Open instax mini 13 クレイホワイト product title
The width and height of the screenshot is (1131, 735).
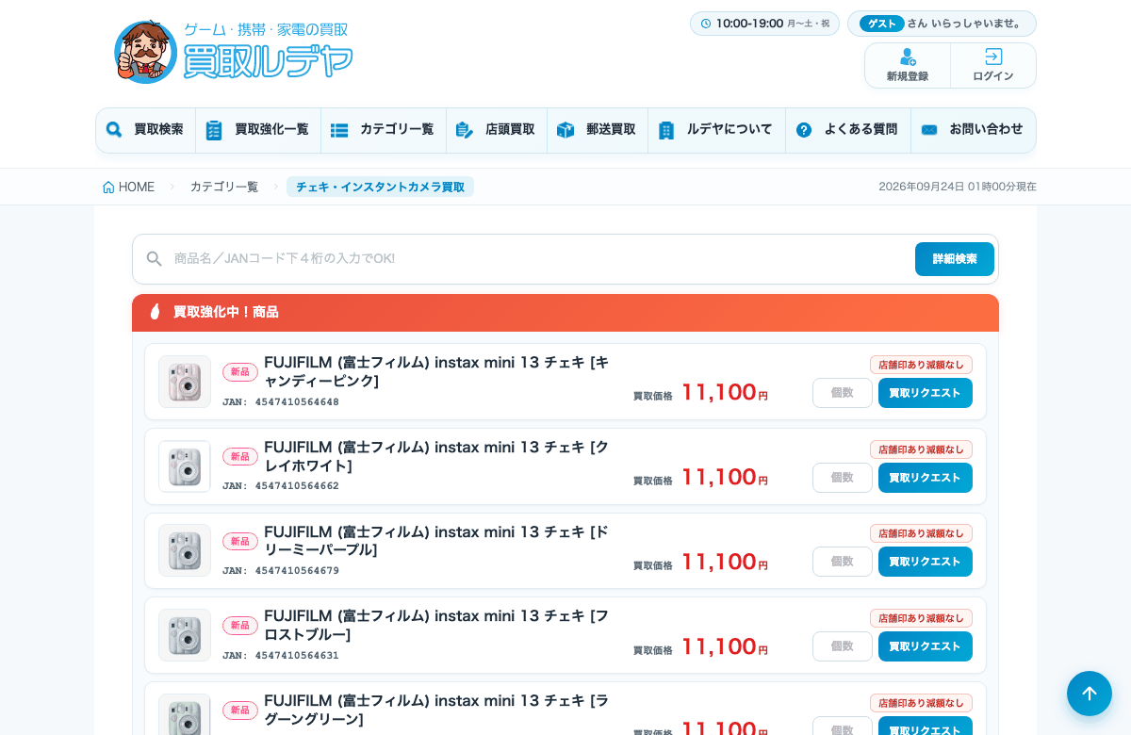click(436, 456)
